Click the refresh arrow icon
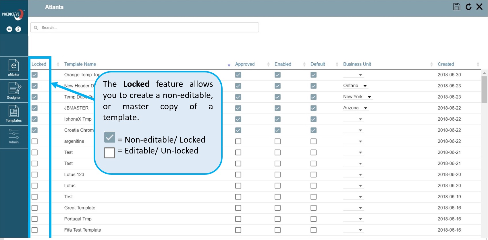The image size is (488, 240). click(x=468, y=7)
